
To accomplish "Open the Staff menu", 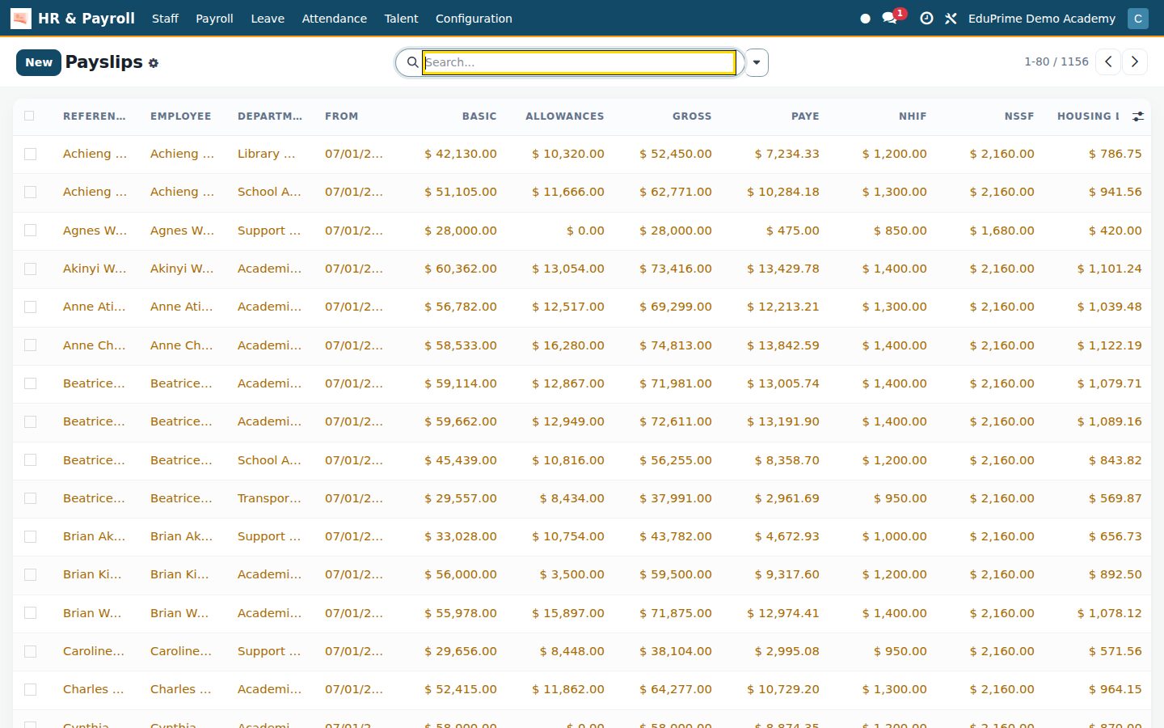I will 165,18.
